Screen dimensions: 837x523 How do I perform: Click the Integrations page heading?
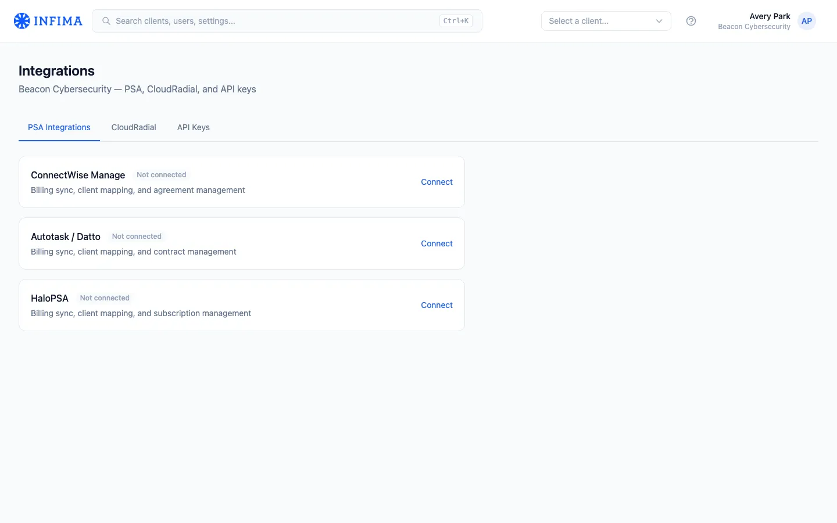coord(56,71)
